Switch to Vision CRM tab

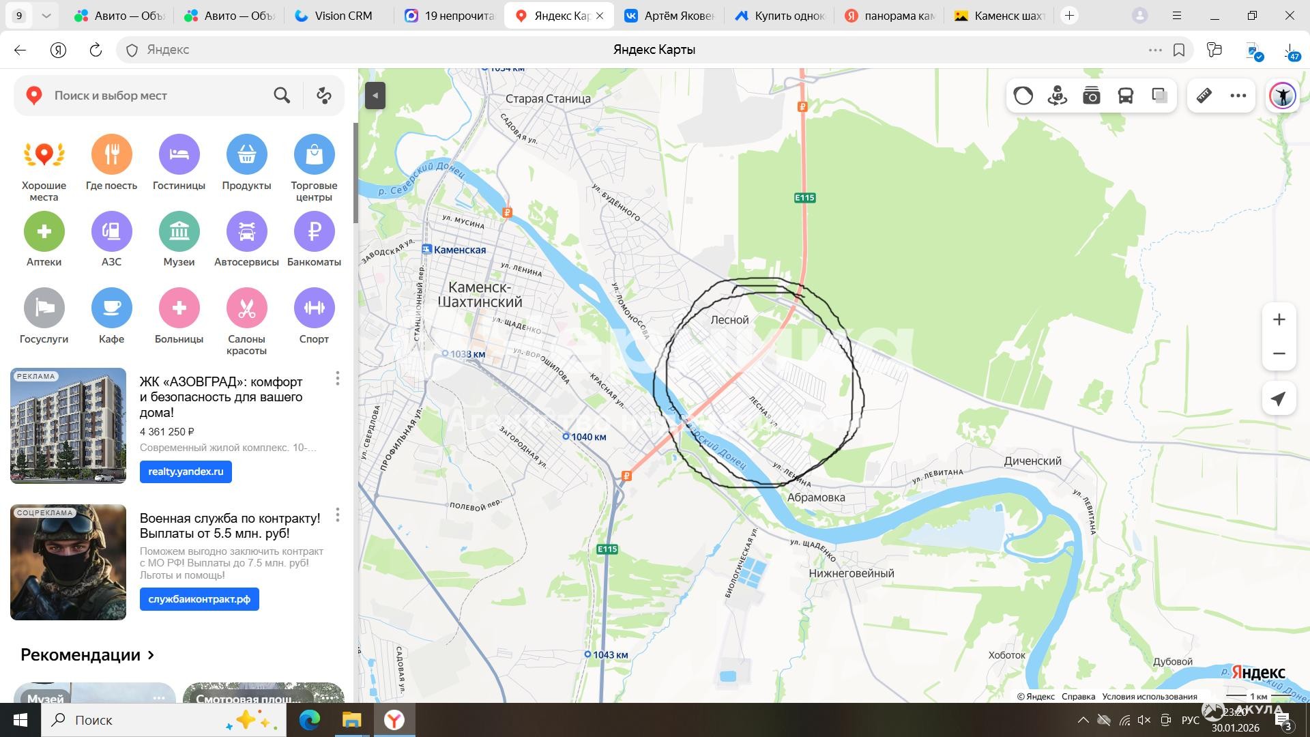(334, 16)
